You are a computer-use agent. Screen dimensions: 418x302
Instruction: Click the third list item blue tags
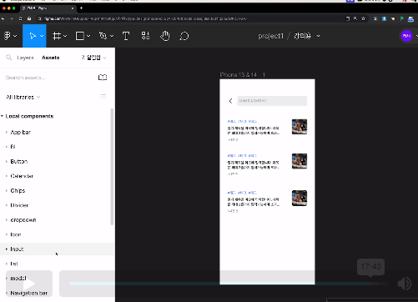242,193
